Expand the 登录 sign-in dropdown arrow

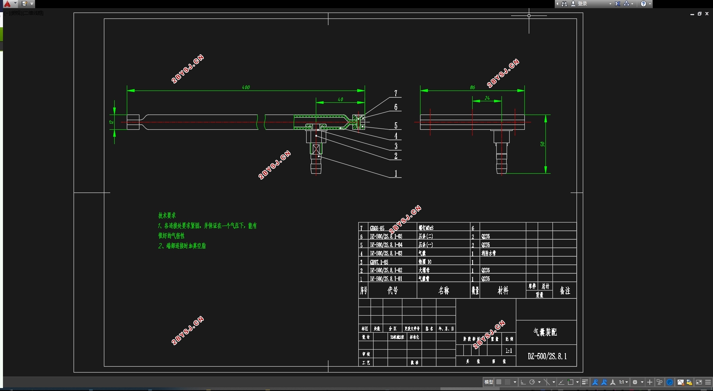click(x=610, y=4)
